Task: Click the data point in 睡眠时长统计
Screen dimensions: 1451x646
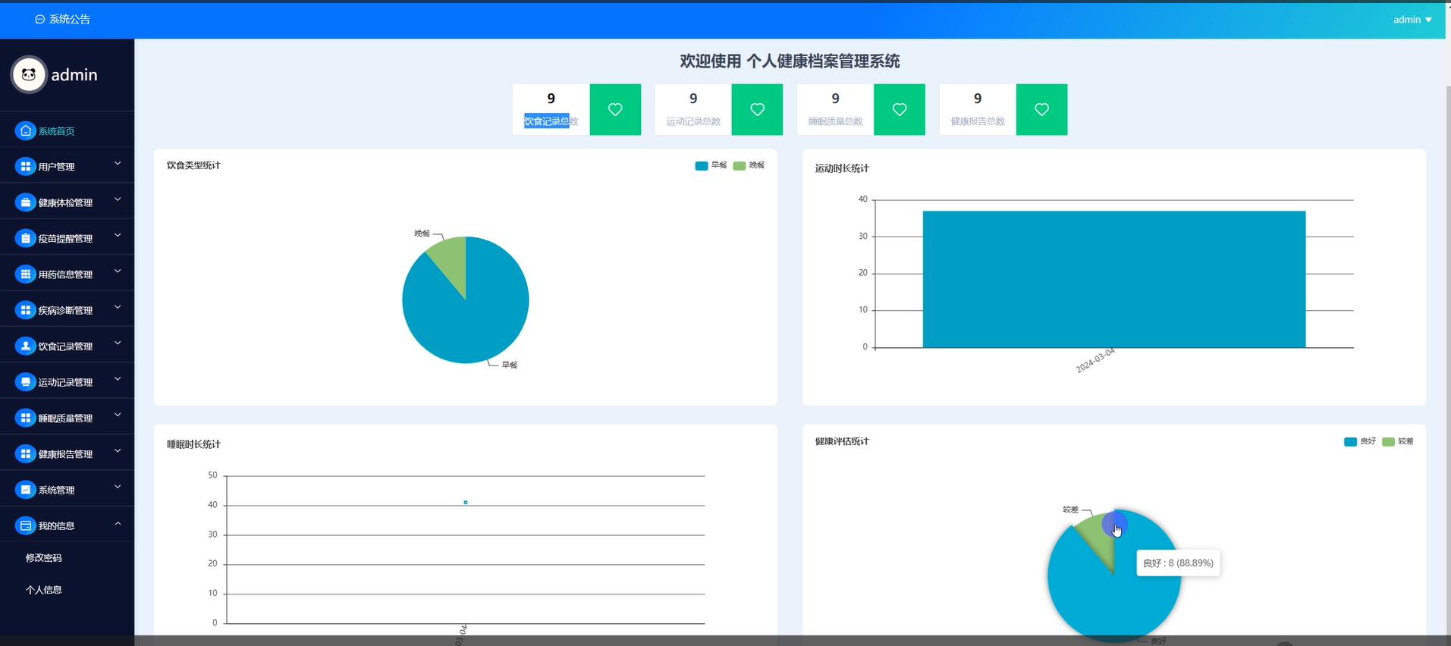Action: tap(466, 503)
